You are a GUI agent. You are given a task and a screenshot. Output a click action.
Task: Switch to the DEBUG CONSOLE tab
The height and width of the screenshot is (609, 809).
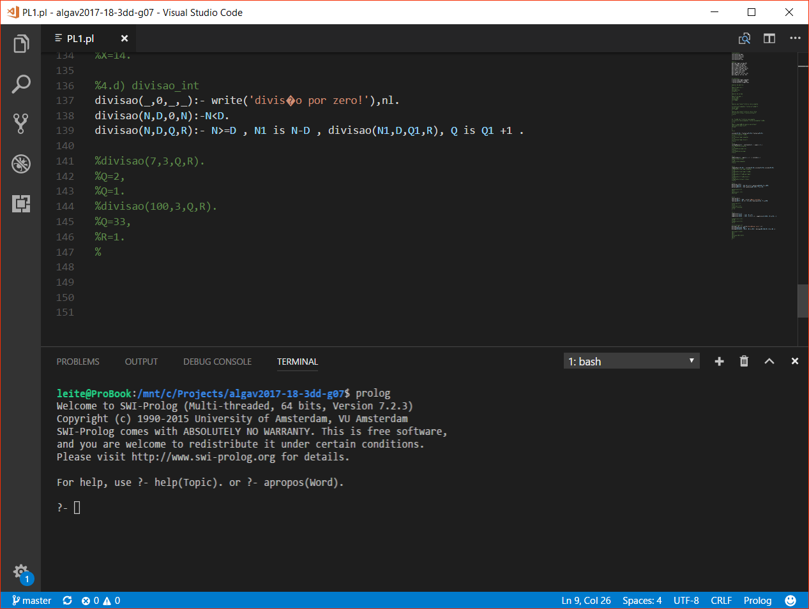(217, 362)
